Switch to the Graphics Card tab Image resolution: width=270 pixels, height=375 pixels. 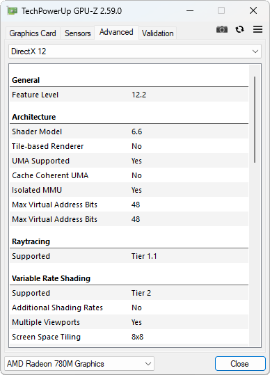click(x=33, y=33)
